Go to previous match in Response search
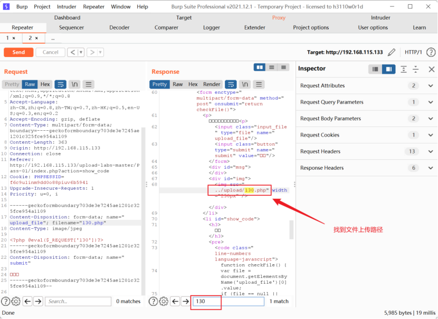This screenshot has width=438, height=319. pos(175,302)
